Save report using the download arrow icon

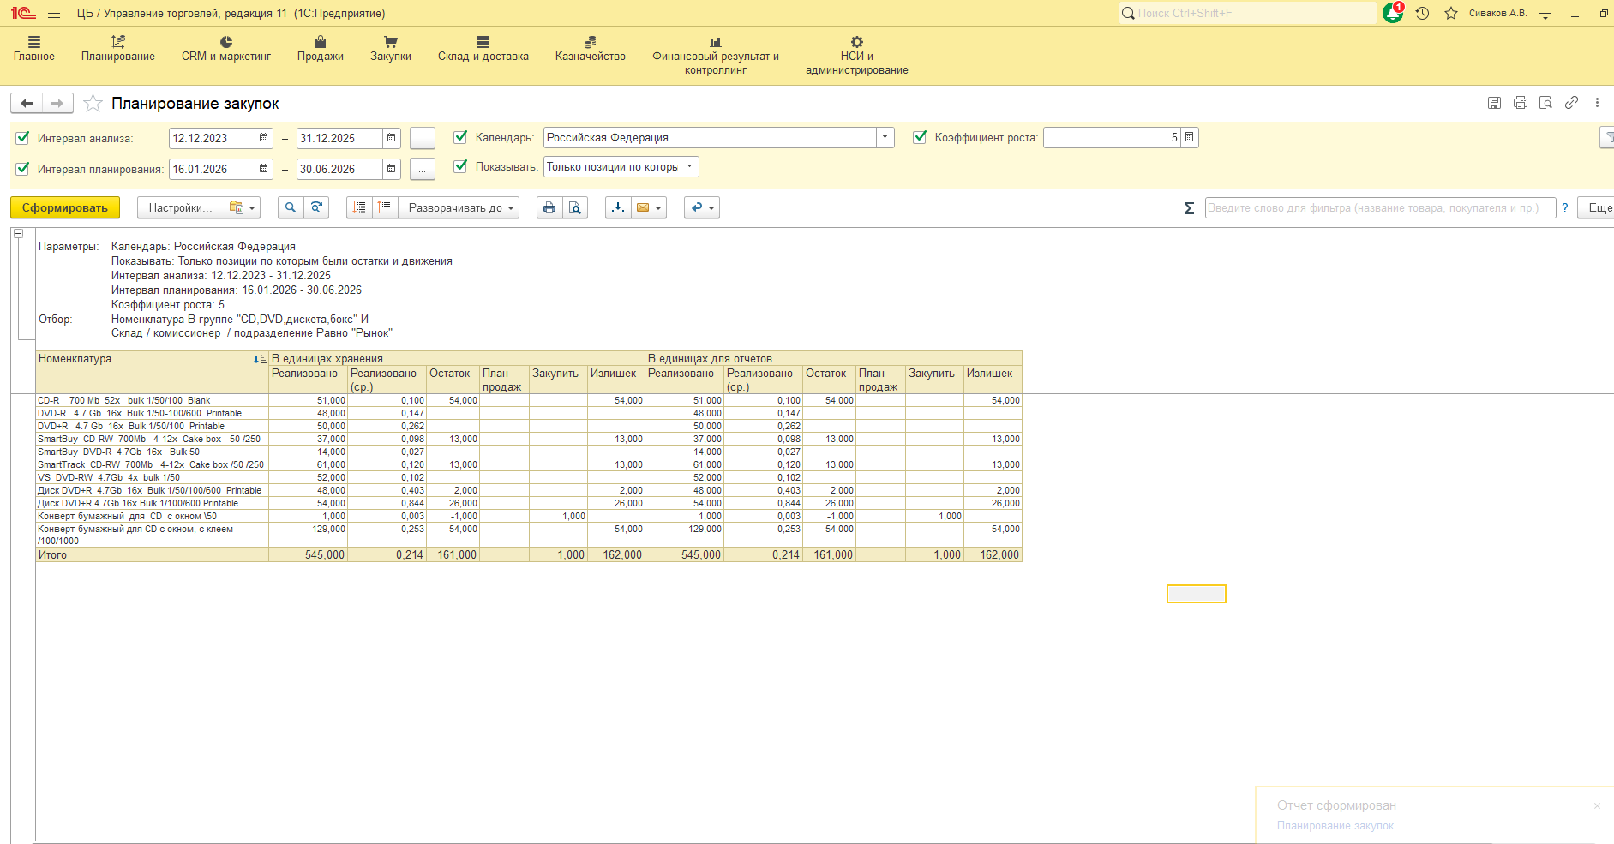pyautogui.click(x=617, y=208)
